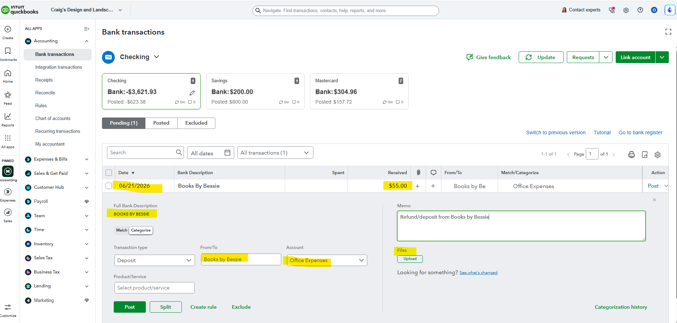Expand the Expenses & Bills section
The image size is (677, 323).
87,160
